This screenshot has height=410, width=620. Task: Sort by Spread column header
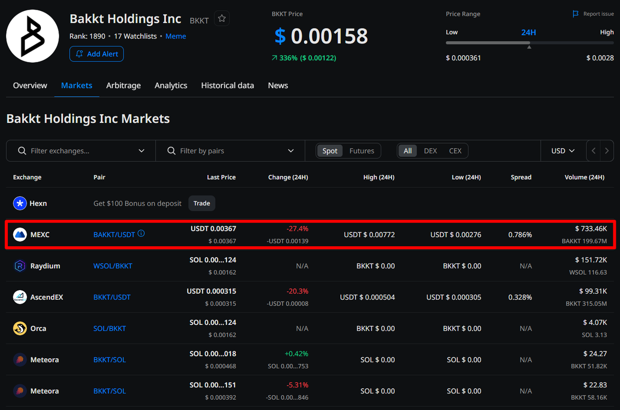pyautogui.click(x=521, y=177)
